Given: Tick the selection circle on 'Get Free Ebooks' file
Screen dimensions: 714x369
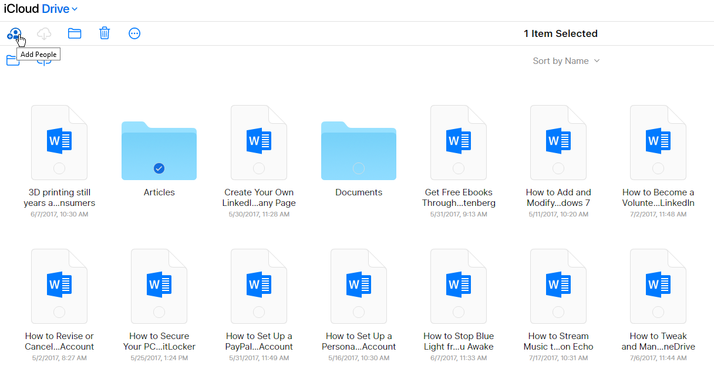Looking at the screenshot, I should point(459,168).
